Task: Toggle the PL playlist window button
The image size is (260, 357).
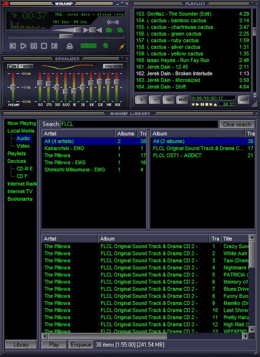Action: click(120, 30)
